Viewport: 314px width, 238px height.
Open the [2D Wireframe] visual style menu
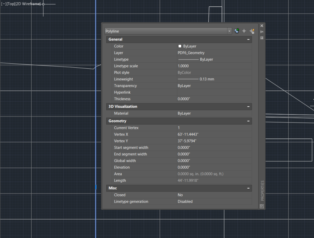[28, 4]
